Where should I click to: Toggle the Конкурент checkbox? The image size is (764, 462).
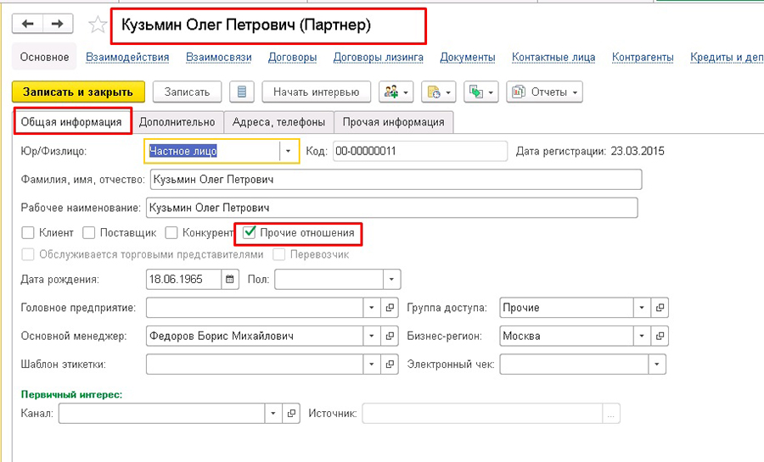pyautogui.click(x=171, y=233)
